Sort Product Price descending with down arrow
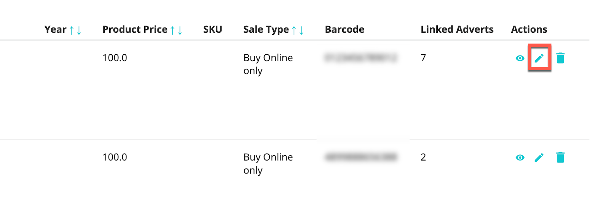This screenshot has width=609, height=222. point(180,30)
